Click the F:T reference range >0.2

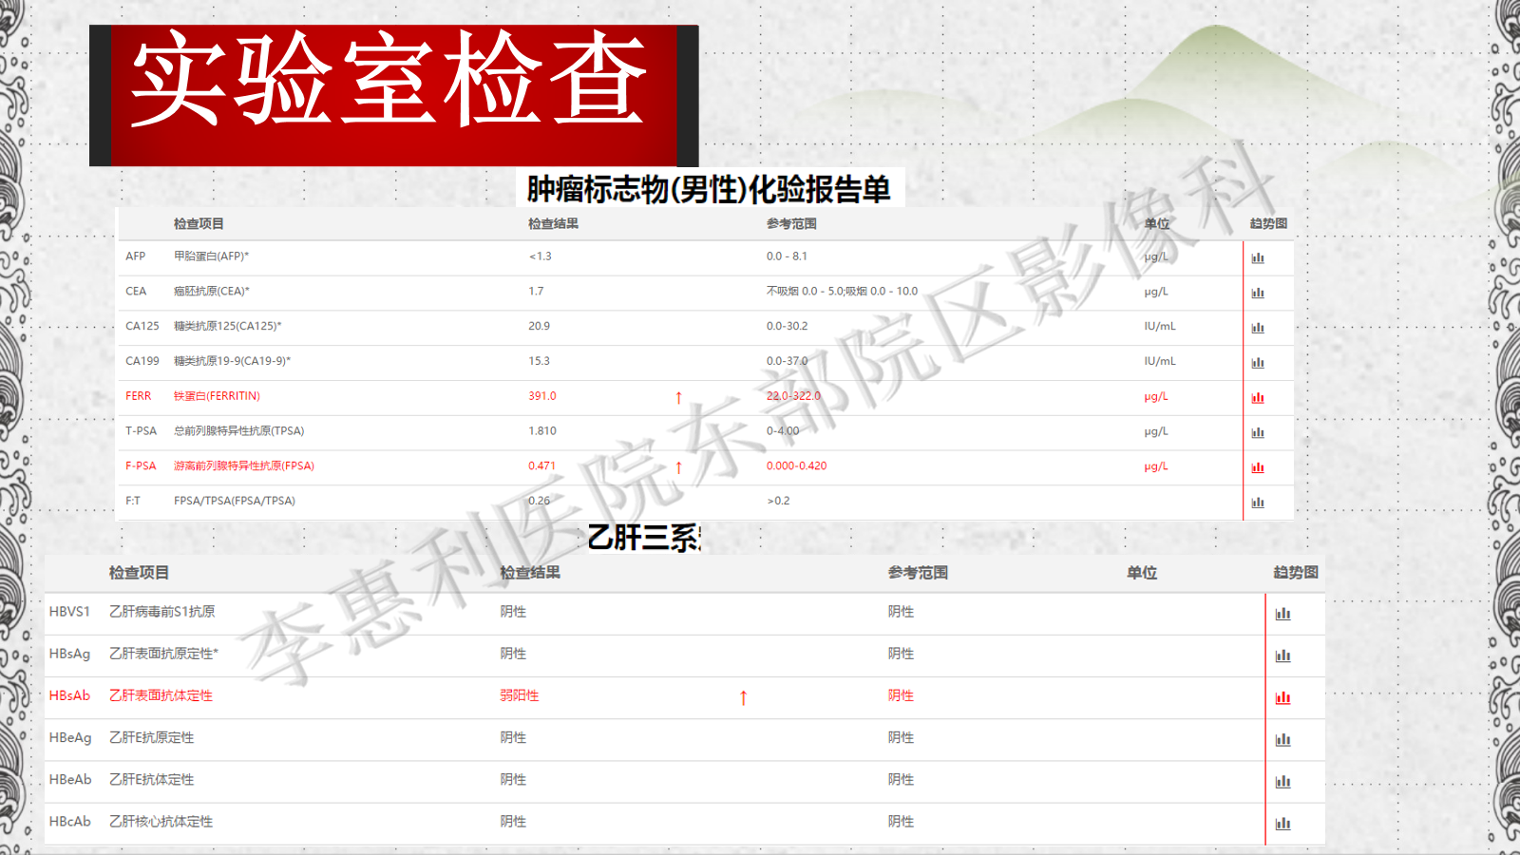[x=778, y=501]
